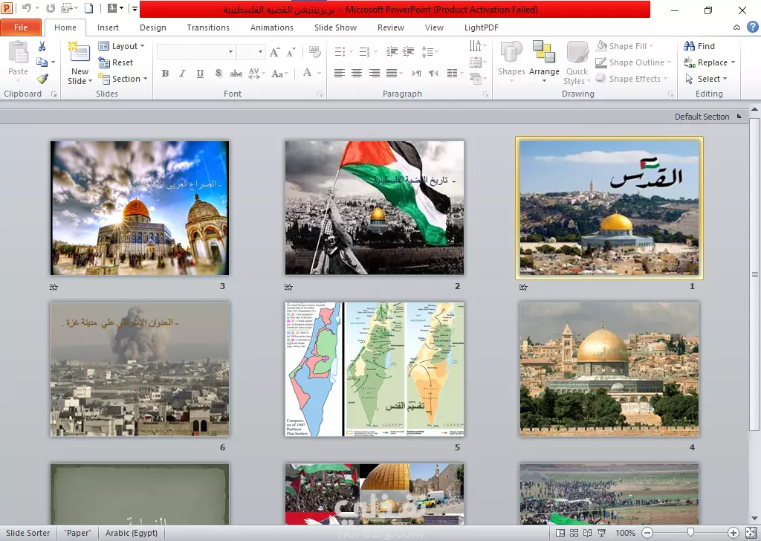Image resolution: width=761 pixels, height=541 pixels.
Task: Start Slide Show from status bar
Action: (x=601, y=533)
